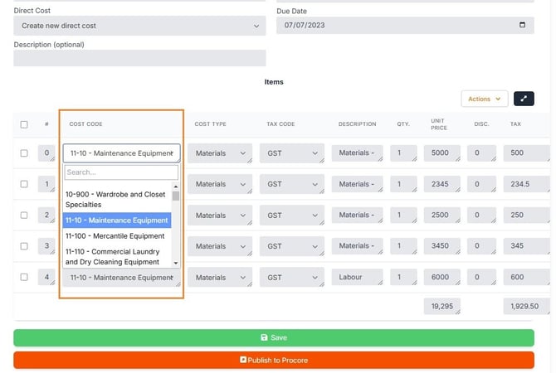Click unit price field showing 3450
Viewport: 556px width, 373px height.
tap(441, 246)
